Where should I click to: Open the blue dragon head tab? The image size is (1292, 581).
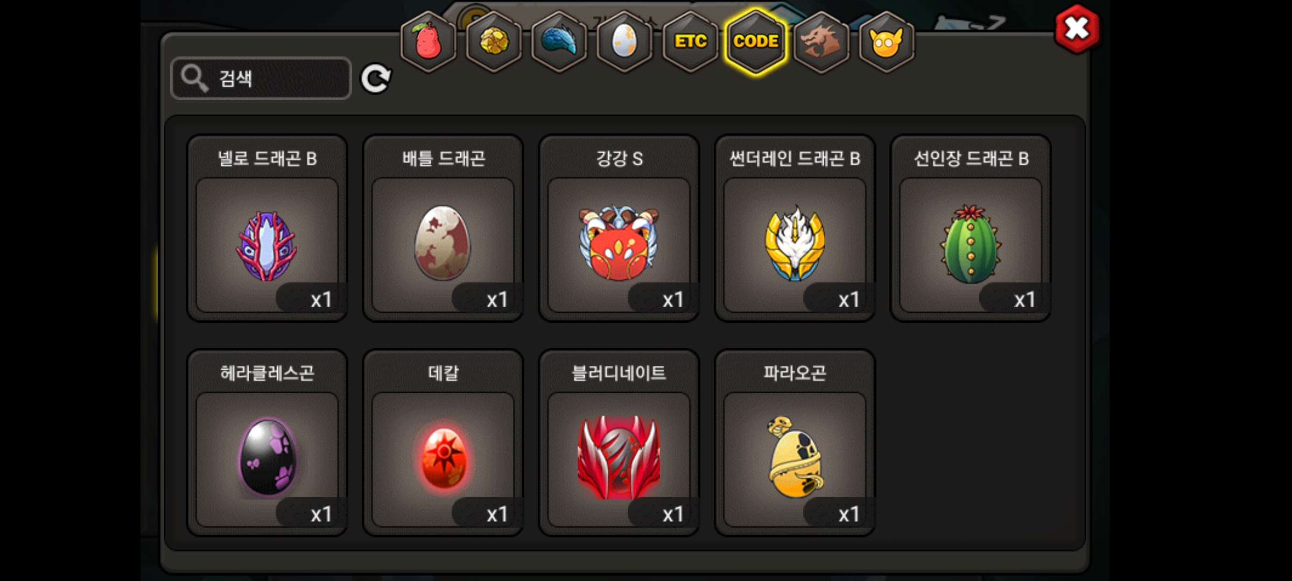[x=559, y=41]
